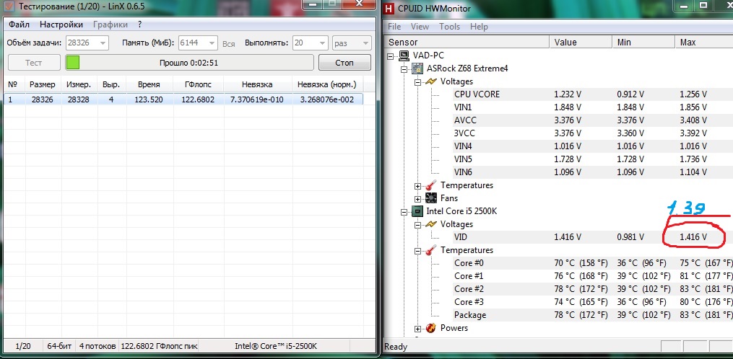Open the Память (МиБ) dropdown
Viewport: 733px width, 359px height.
[212, 43]
